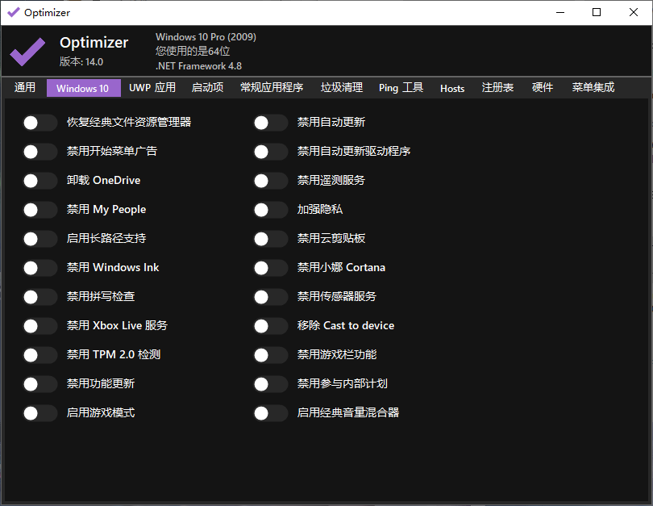This screenshot has width=653, height=506.
Task: Toggle 恢复经典文件资源管理器 switch
Action: 40,123
